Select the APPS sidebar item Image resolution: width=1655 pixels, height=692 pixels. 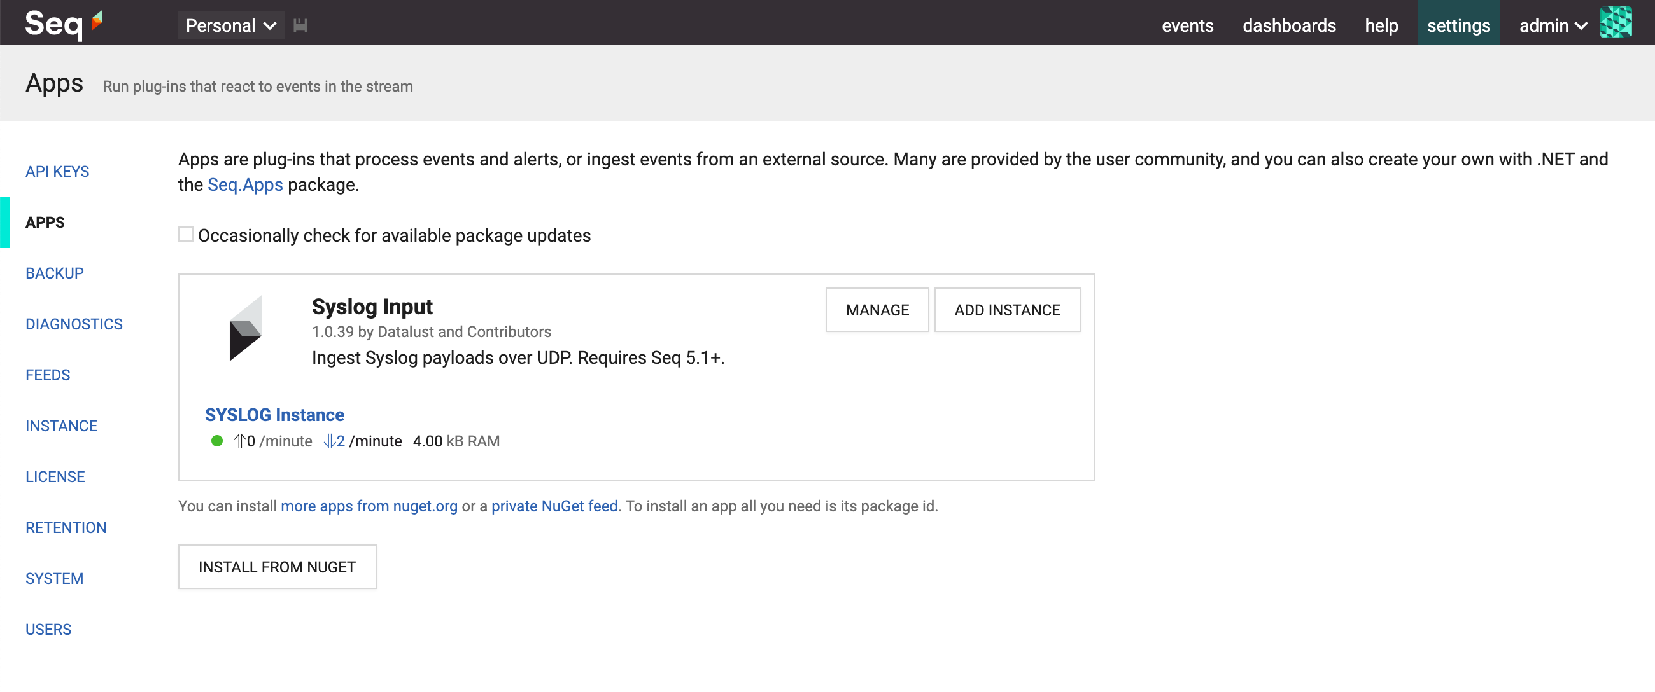click(45, 223)
